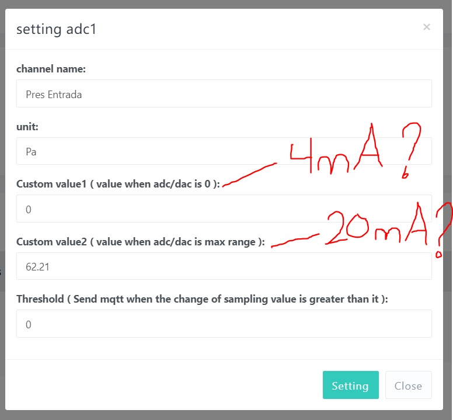Click the "unit:" label text
453x420 pixels.
[x=27, y=126]
